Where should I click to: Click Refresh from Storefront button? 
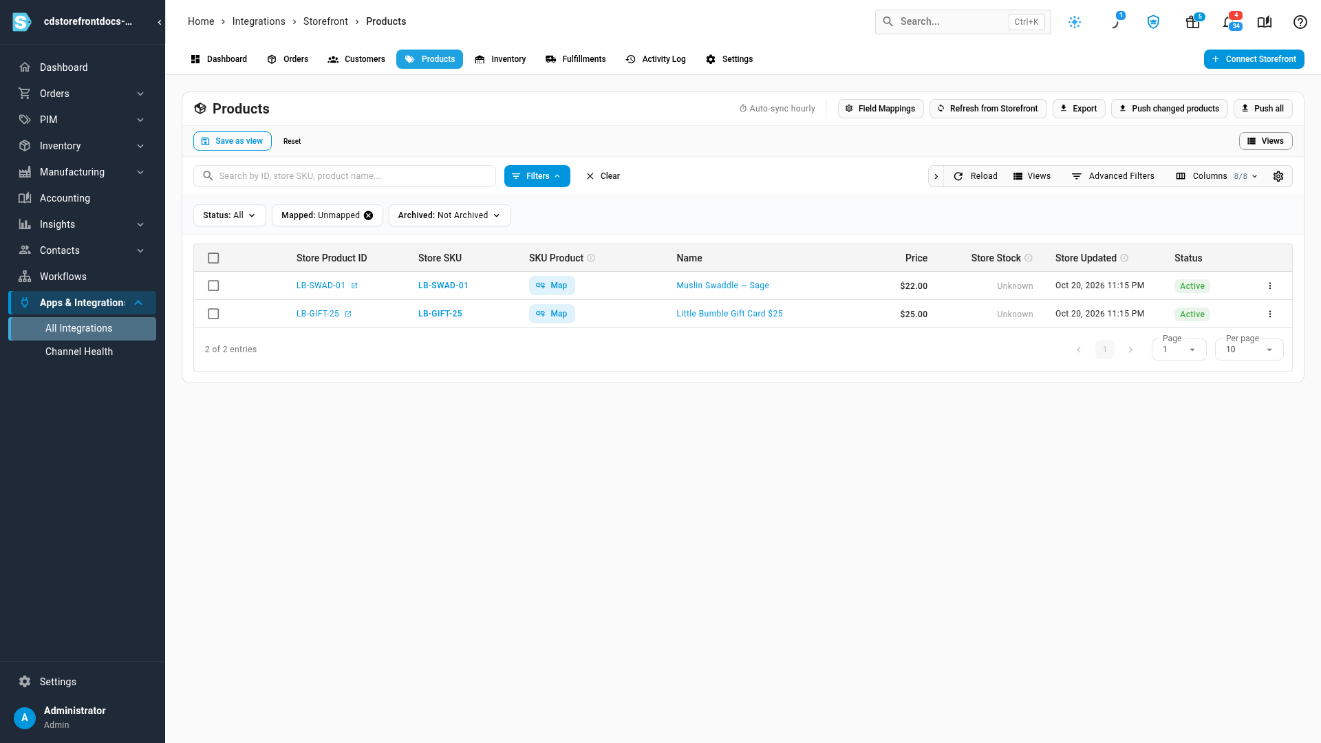click(988, 109)
